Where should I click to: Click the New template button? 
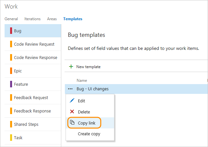click(x=88, y=67)
